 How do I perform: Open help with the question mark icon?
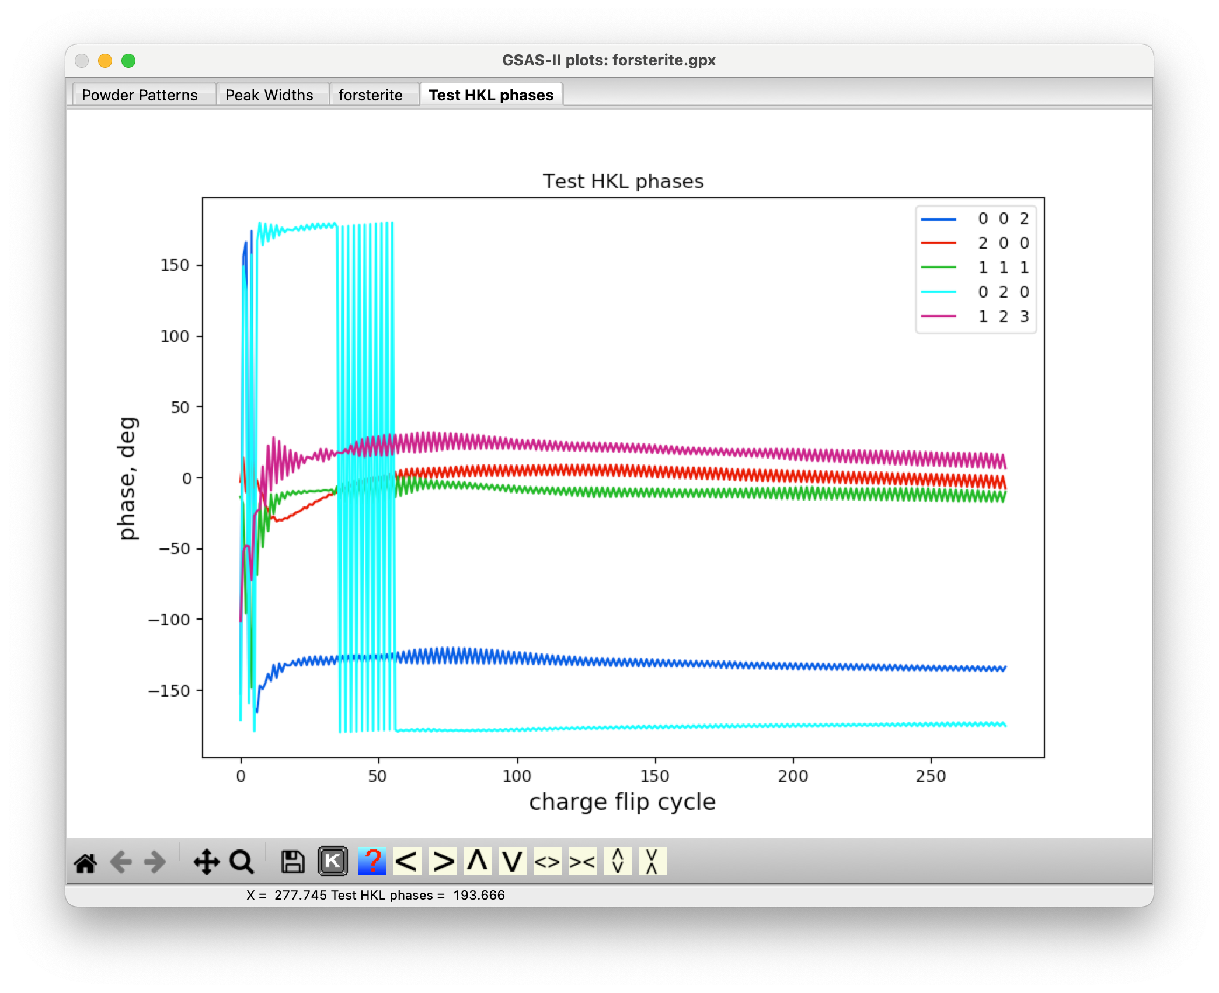coord(372,862)
